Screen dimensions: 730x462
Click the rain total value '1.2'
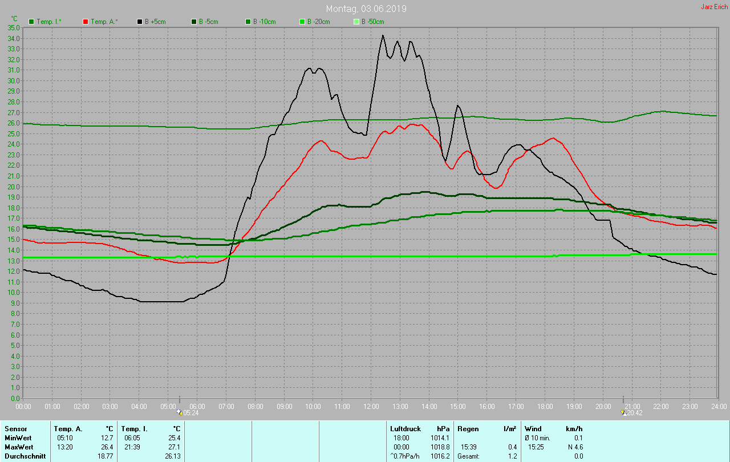512,456
